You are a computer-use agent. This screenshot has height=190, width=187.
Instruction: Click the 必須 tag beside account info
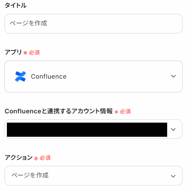pos(125,111)
